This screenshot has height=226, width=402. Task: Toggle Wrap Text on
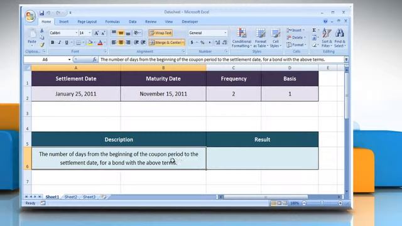click(x=161, y=33)
